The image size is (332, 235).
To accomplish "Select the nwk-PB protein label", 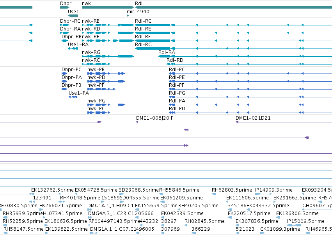I will 96,70.
